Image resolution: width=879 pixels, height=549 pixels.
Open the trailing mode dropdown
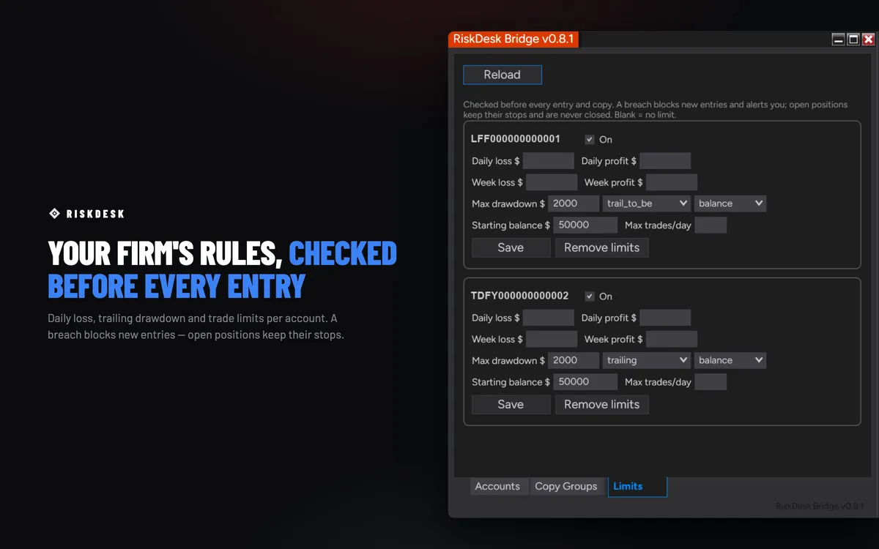[x=647, y=360]
